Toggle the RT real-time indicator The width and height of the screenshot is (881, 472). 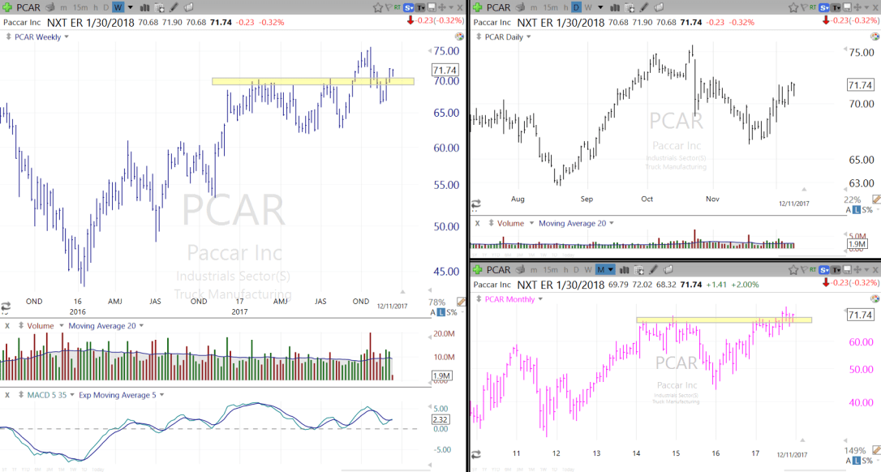click(x=396, y=6)
